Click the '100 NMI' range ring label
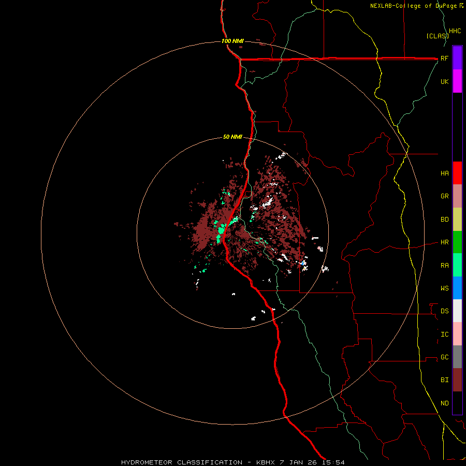 (232, 41)
